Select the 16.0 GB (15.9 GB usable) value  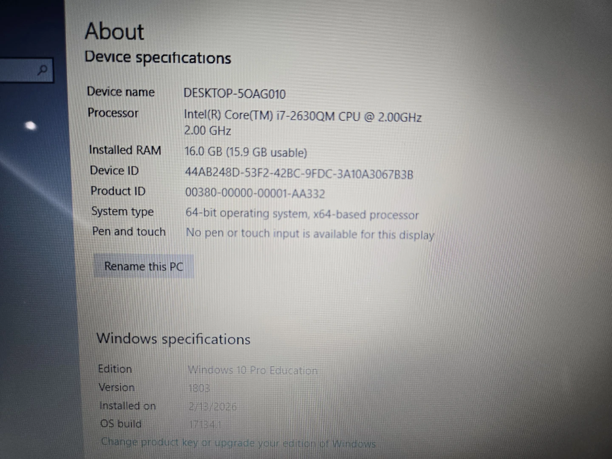[246, 152]
